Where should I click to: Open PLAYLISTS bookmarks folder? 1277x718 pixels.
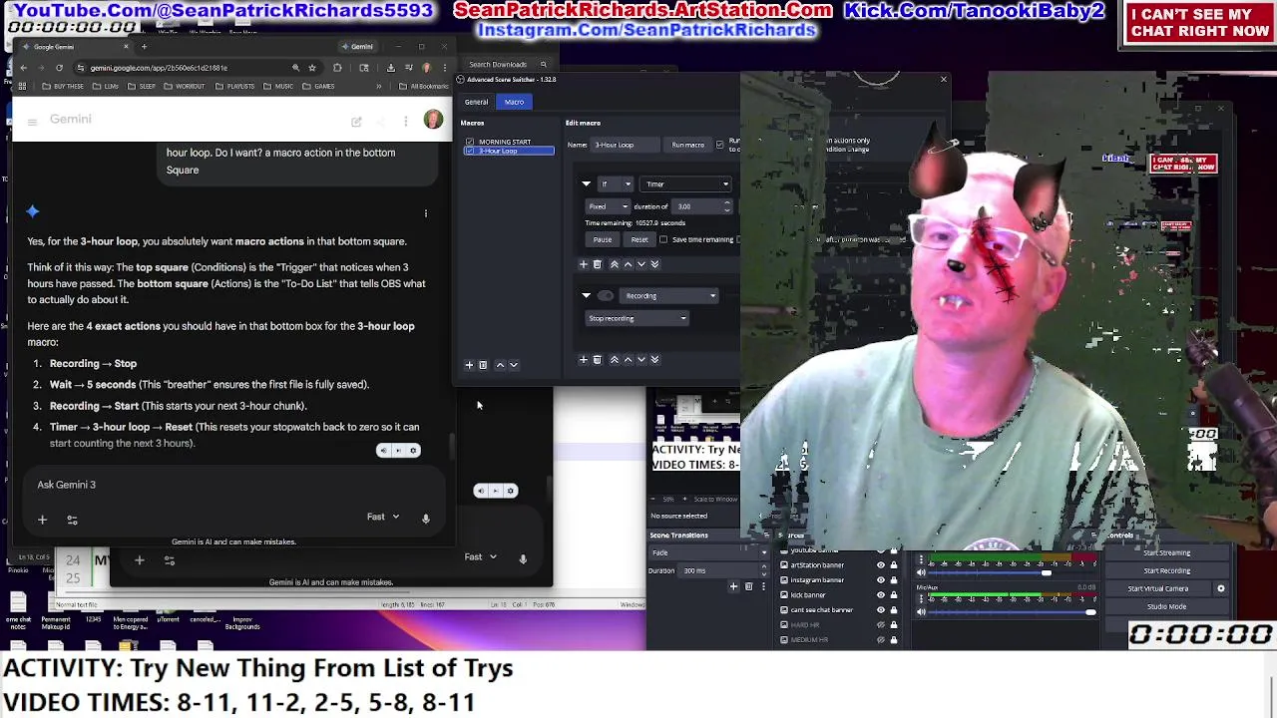click(x=235, y=87)
